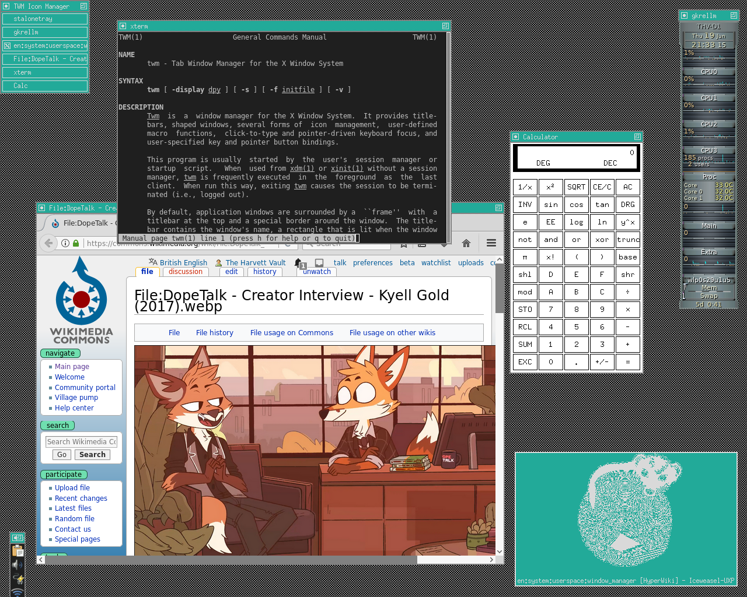747x597 pixels.
Task: Open the browser hamburger menu
Action: click(x=491, y=243)
